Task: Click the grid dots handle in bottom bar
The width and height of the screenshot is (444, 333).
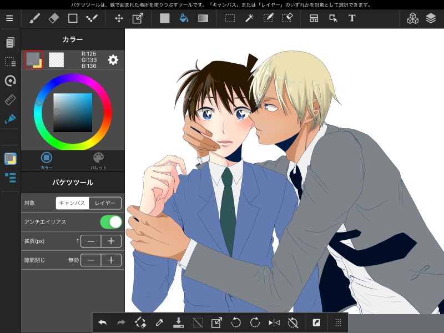Action: [338, 322]
